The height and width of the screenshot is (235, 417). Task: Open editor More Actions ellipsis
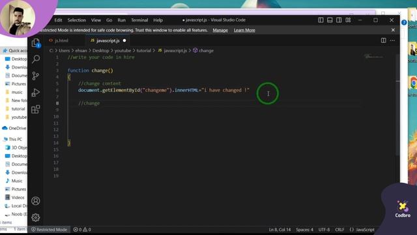(392, 40)
